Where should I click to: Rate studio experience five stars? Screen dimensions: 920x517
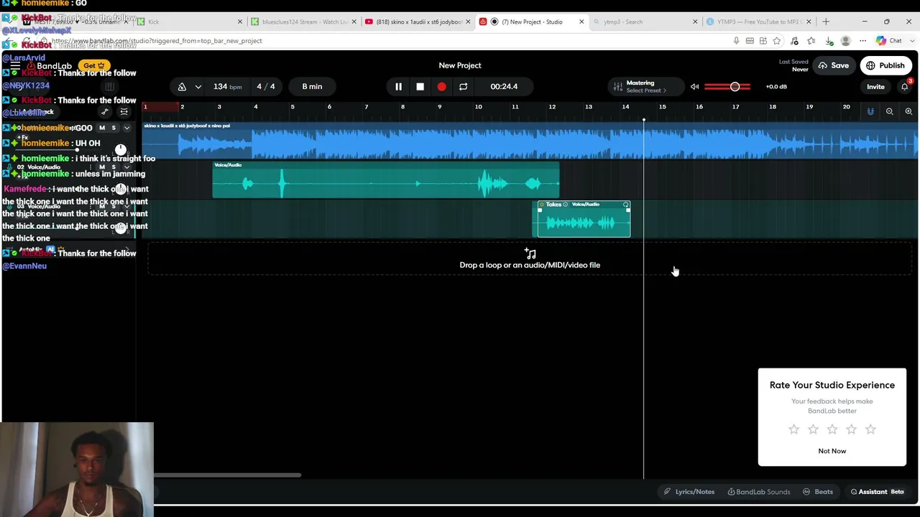(x=870, y=429)
